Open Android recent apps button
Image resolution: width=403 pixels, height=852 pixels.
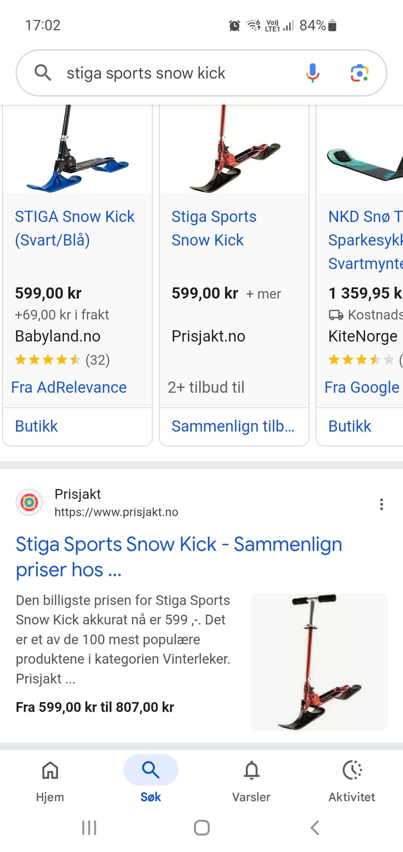coord(89,828)
